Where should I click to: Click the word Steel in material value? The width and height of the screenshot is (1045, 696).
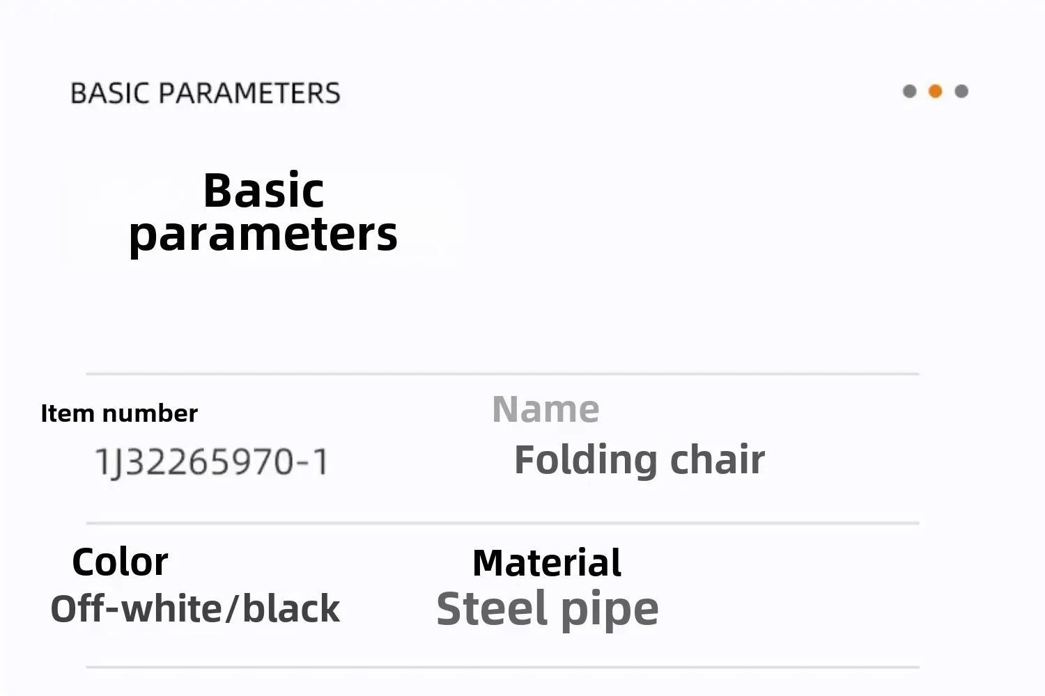tap(491, 609)
